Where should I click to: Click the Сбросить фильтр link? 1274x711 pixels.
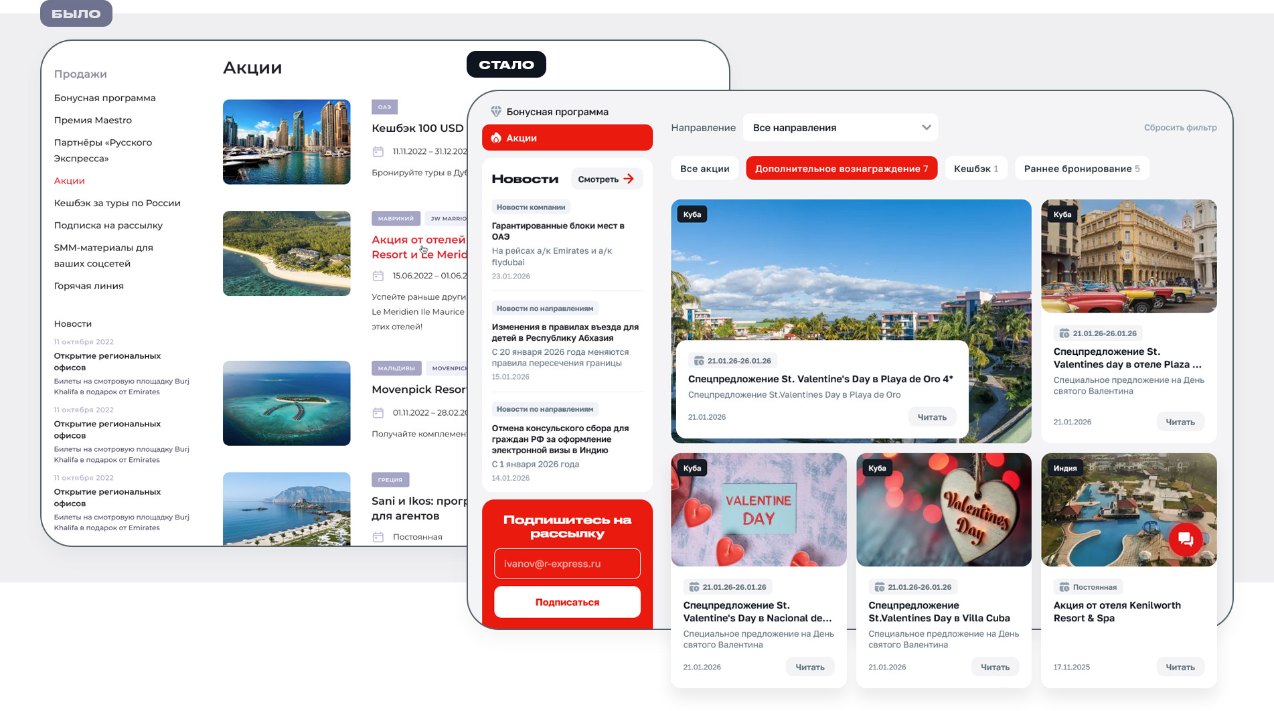(1180, 128)
